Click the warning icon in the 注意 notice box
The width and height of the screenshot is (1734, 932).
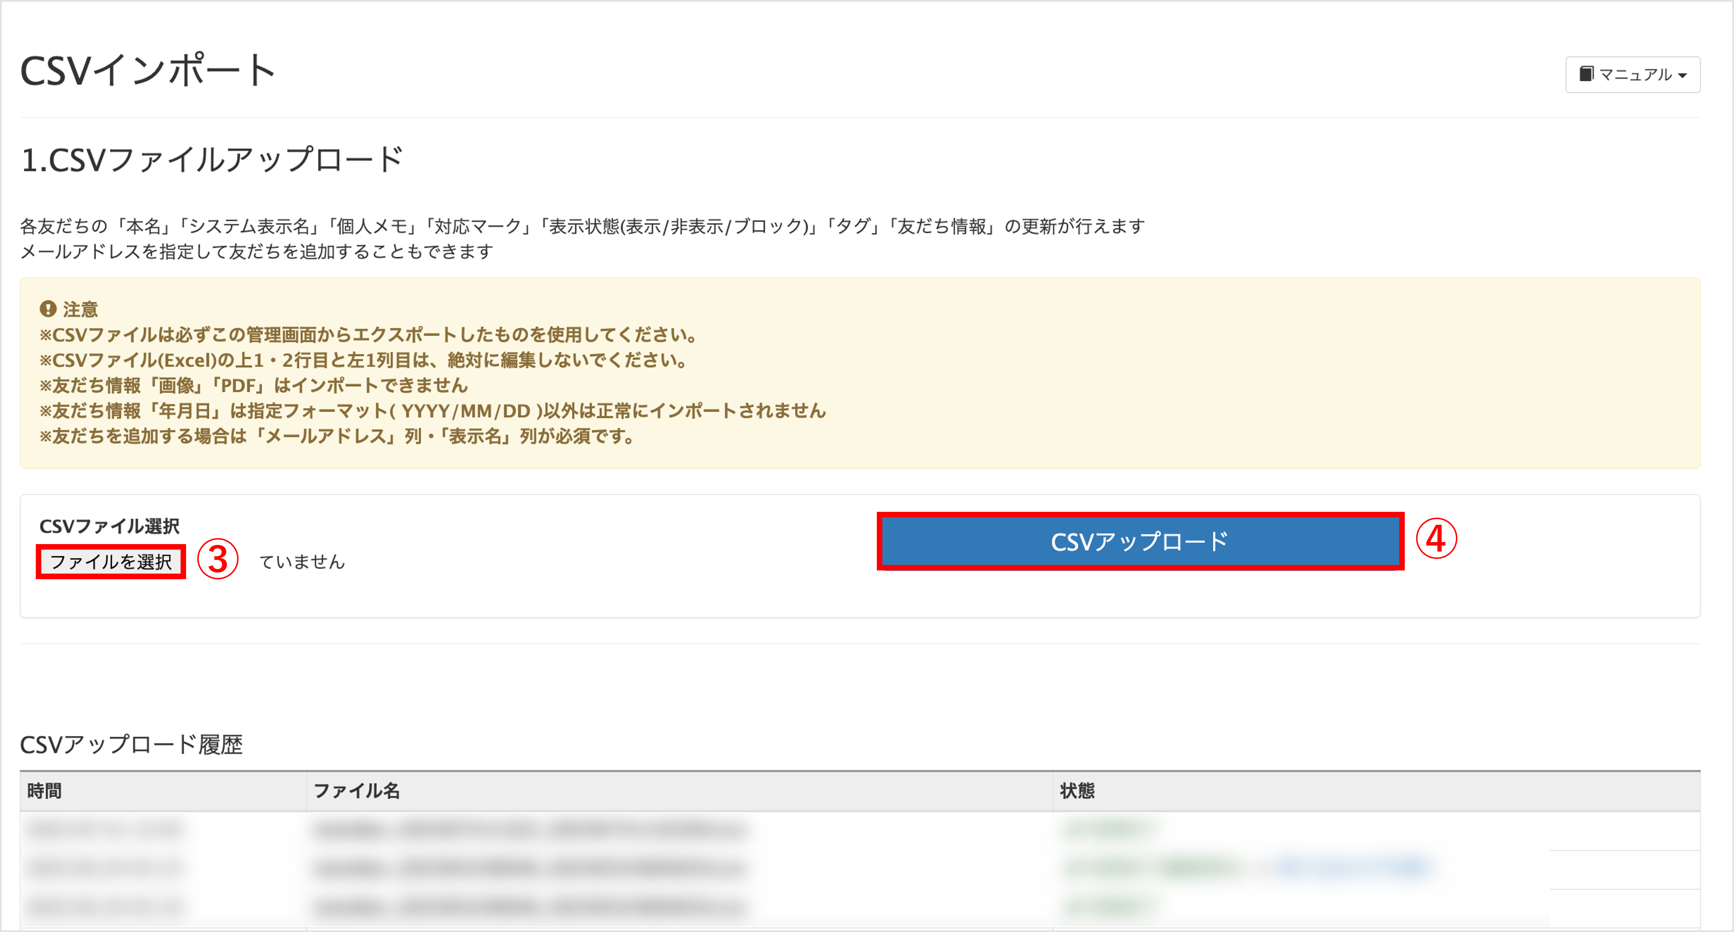48,309
